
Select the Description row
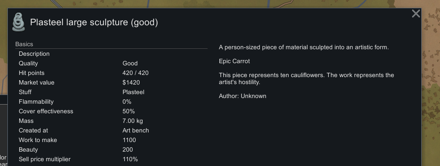(111, 54)
